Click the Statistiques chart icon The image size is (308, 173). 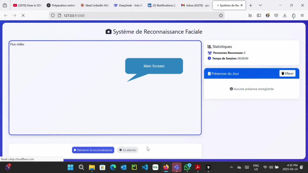(209, 46)
